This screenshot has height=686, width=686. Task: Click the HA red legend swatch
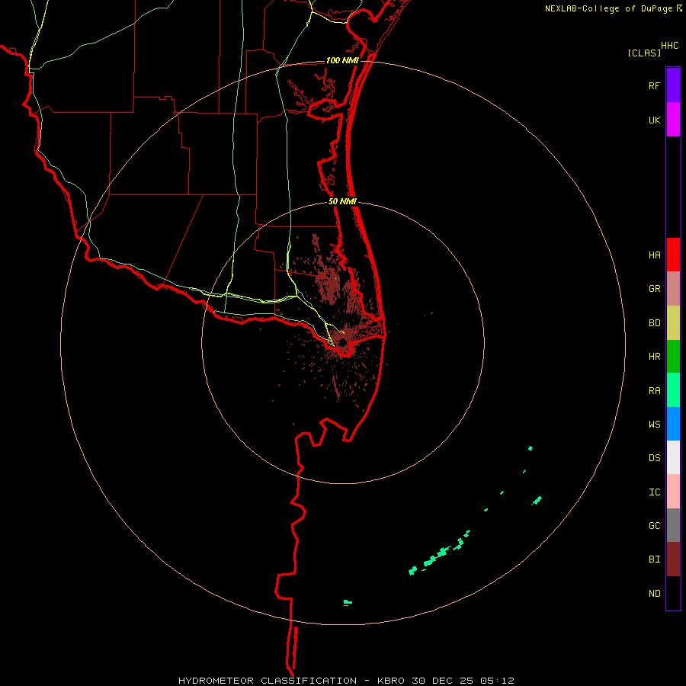click(x=673, y=255)
